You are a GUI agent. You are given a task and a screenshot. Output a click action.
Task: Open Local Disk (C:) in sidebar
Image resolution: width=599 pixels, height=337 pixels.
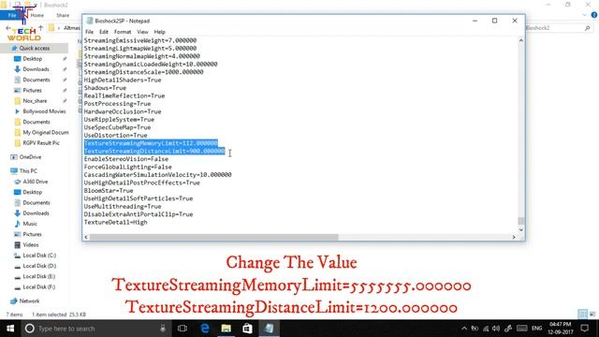point(39,256)
